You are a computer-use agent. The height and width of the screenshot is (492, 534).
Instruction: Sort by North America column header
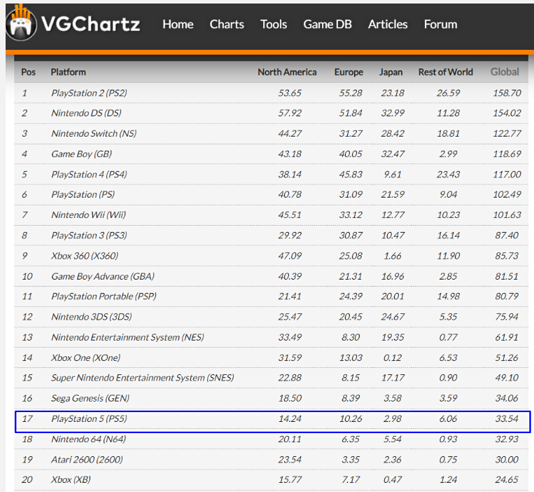coord(287,72)
